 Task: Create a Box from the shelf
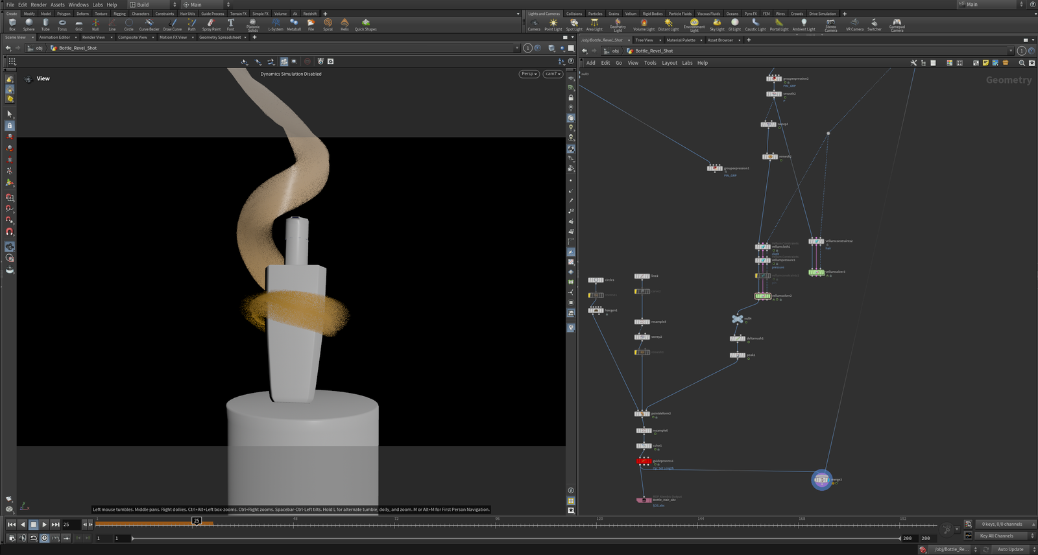(12, 25)
